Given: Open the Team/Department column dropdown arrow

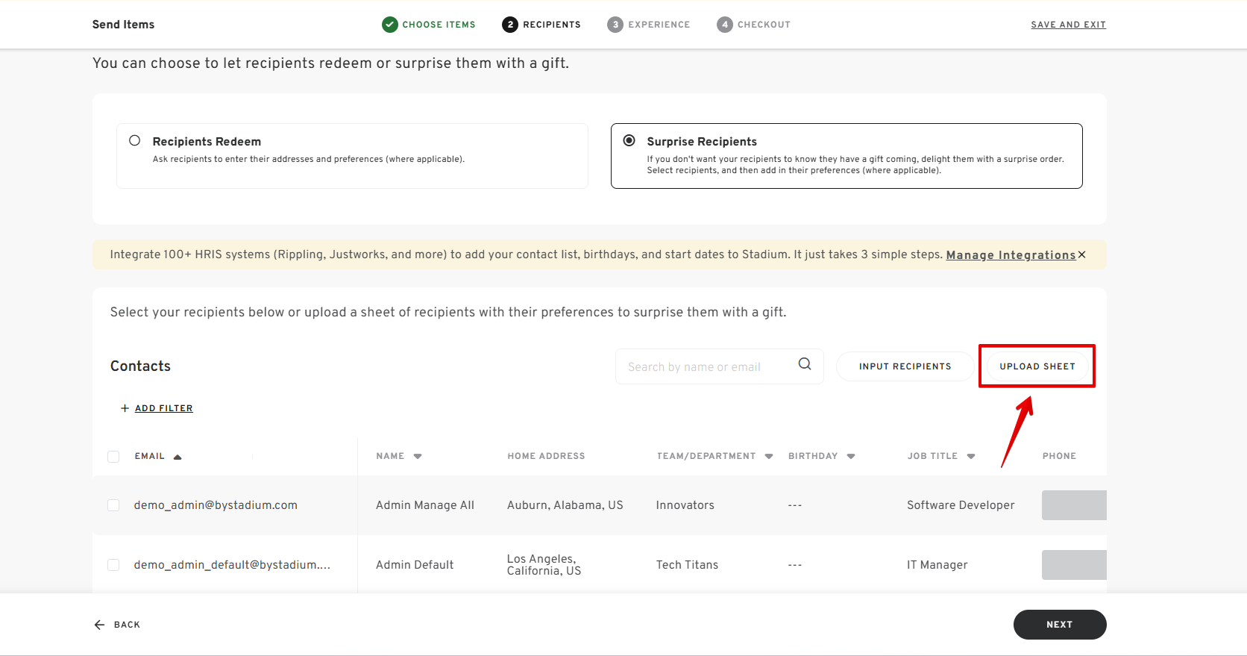Looking at the screenshot, I should pyautogui.click(x=769, y=456).
